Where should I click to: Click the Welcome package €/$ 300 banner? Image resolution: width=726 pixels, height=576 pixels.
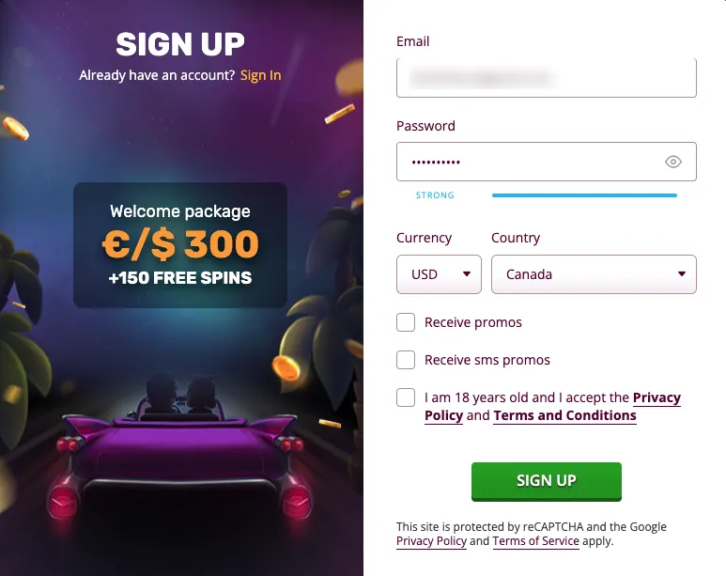click(x=180, y=244)
